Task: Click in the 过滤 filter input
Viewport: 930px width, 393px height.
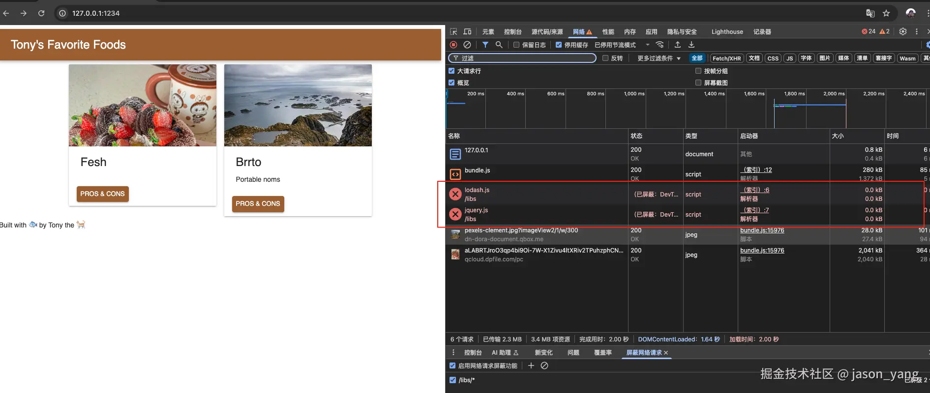Action: [x=522, y=58]
